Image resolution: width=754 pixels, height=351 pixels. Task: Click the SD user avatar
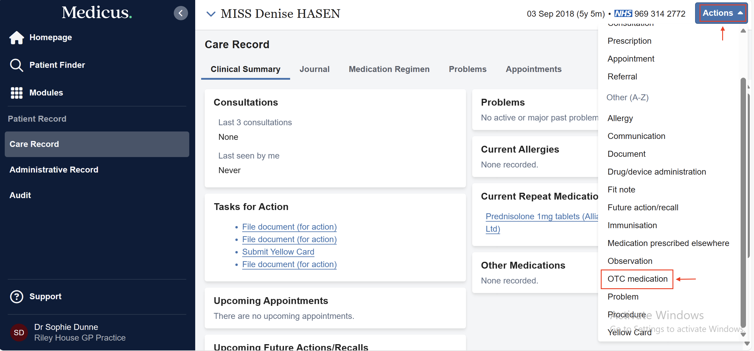(19, 332)
